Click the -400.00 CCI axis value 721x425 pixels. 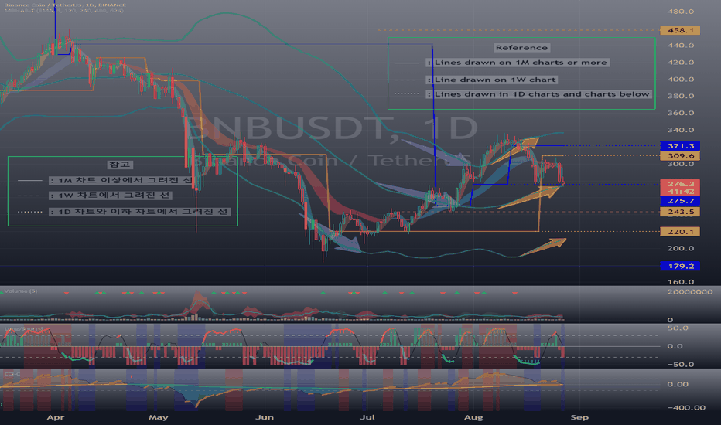[686, 407]
